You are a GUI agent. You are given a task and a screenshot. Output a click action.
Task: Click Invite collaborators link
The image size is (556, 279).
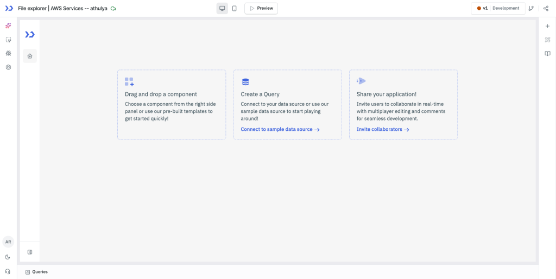point(383,129)
